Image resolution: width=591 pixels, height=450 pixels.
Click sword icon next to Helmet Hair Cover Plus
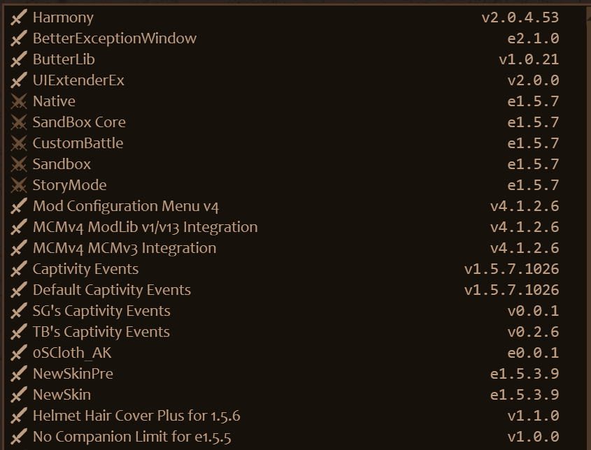click(x=19, y=416)
